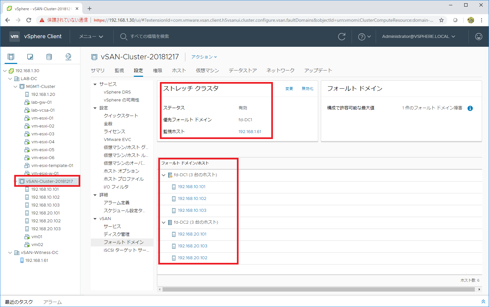
Task: Click the not-secure warning icon
Action: 42,20
